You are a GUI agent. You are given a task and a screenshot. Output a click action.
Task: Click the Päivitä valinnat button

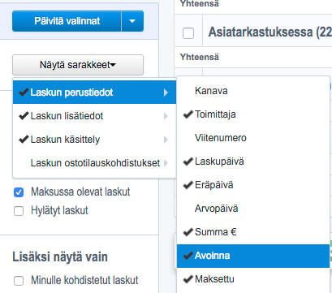(67, 21)
